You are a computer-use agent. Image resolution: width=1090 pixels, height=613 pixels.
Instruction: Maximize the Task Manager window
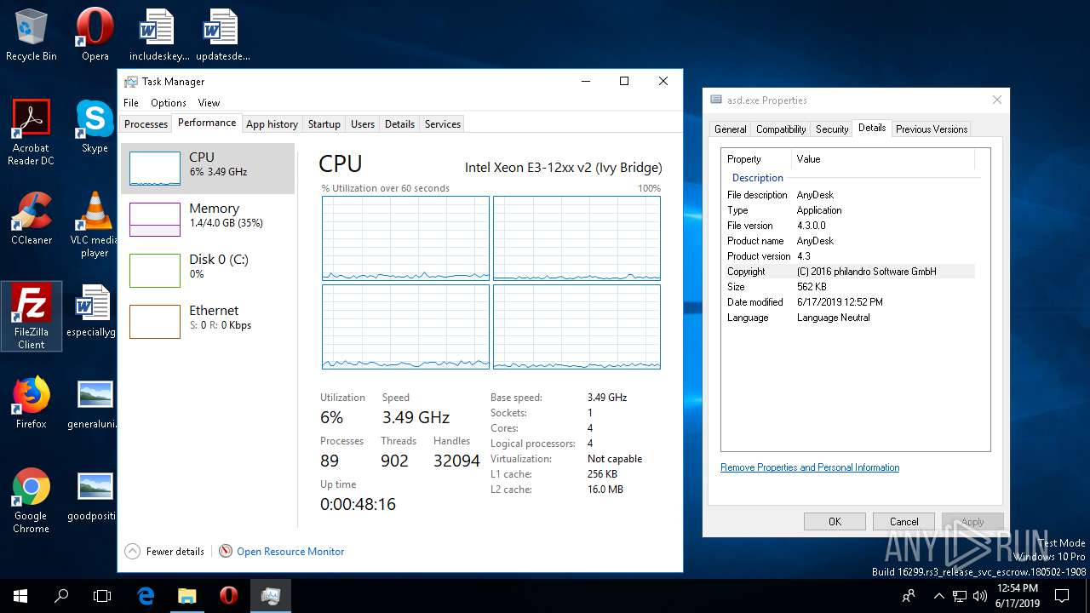[x=624, y=81]
